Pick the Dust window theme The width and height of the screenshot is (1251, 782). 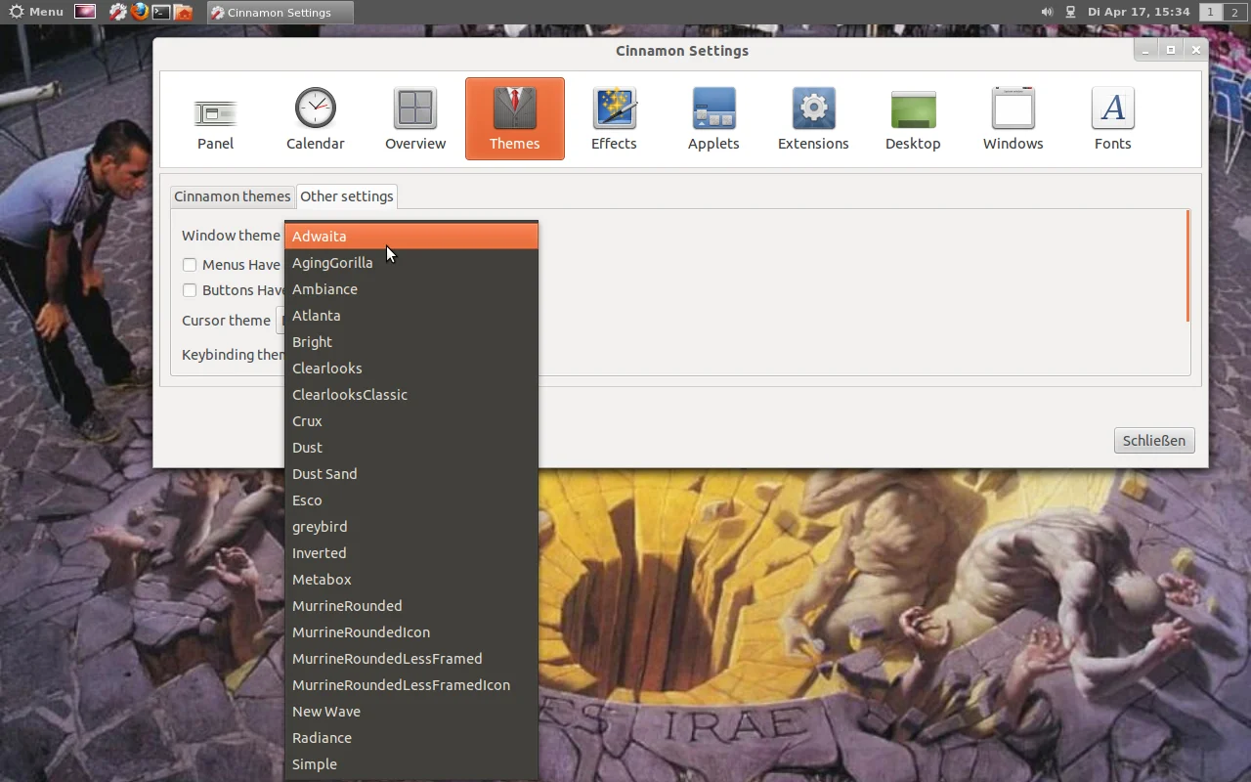(x=410, y=447)
